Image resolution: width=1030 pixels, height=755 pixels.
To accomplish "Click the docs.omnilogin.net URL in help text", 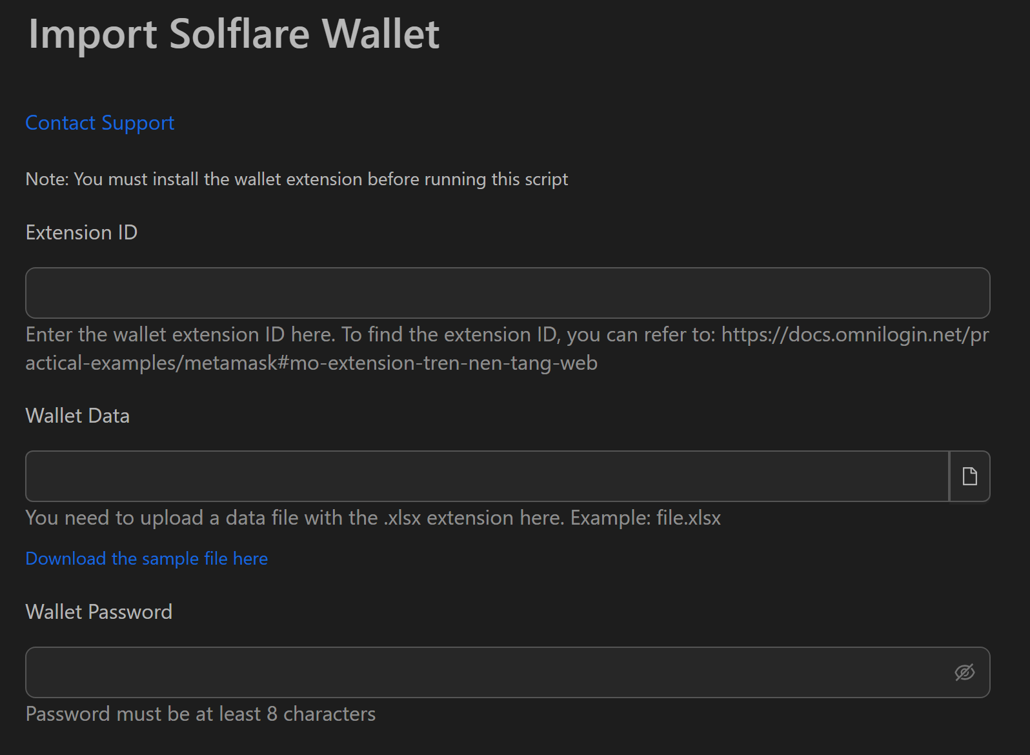I will pos(854,334).
